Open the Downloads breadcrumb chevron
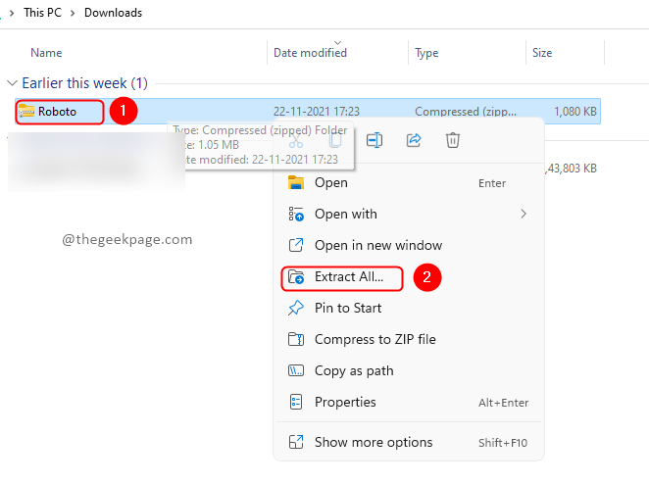The image size is (649, 485). tap(73, 13)
